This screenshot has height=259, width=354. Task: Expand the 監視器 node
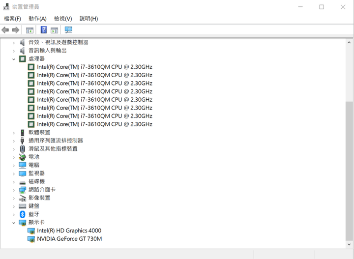coord(14,173)
